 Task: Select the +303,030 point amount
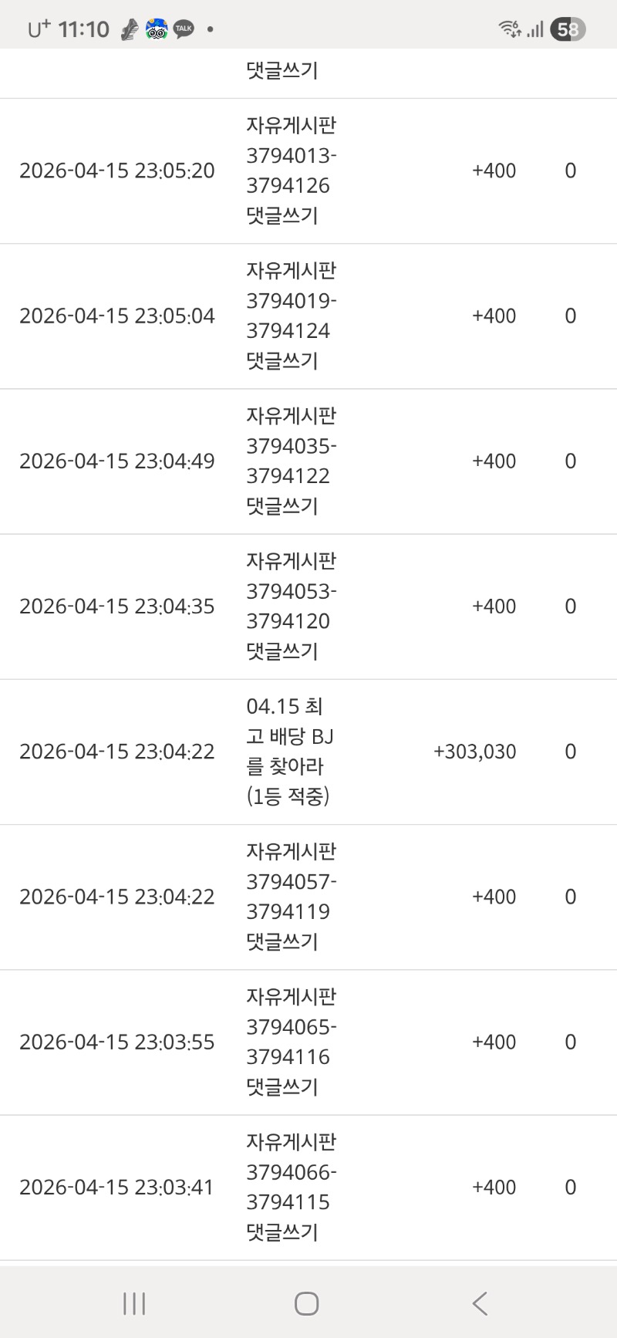coord(474,752)
